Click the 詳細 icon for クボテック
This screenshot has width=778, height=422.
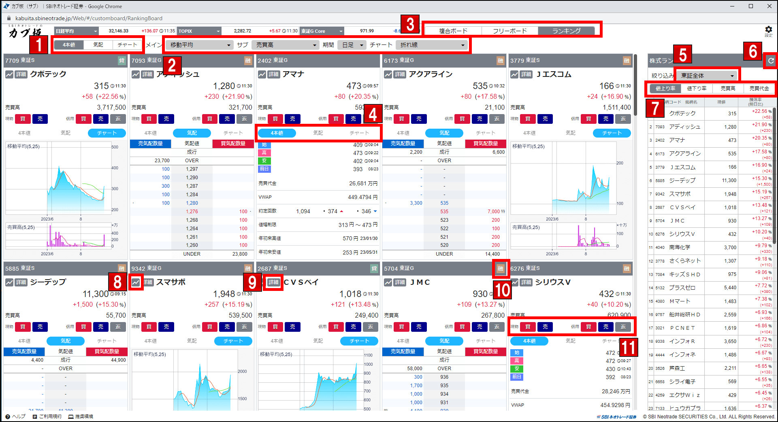(x=21, y=74)
